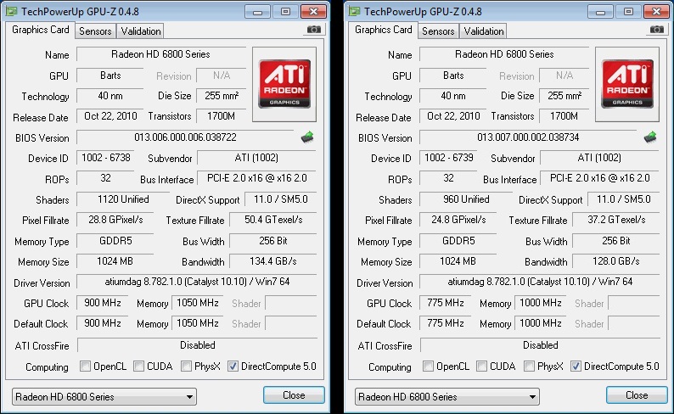
Task: Switch to Validation tab in right window
Action: (x=484, y=31)
